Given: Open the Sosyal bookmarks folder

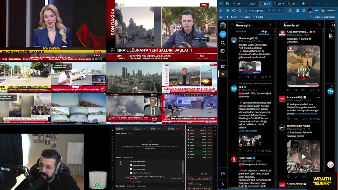Looking at the screenshot, I should [232, 17].
